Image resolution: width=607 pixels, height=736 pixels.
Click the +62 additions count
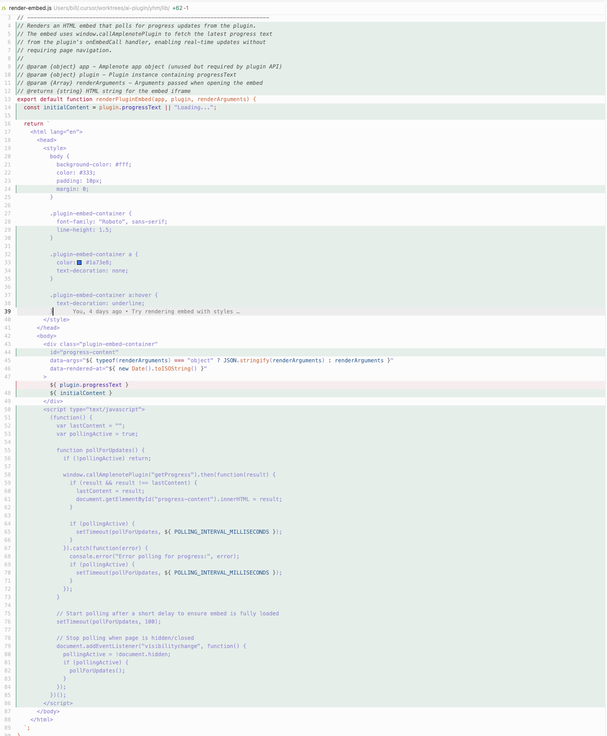tap(177, 8)
